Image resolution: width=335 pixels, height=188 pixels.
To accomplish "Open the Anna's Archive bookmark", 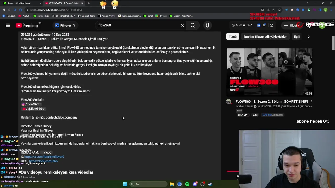I will pos(107,16).
